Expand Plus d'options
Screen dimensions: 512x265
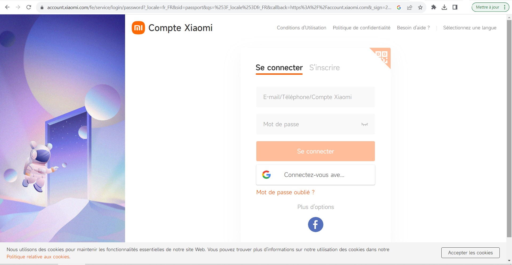tap(315, 207)
